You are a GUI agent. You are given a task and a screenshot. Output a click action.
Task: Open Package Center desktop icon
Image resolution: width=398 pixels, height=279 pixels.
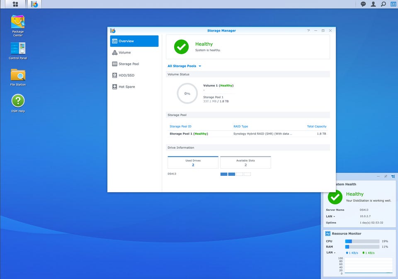(18, 26)
